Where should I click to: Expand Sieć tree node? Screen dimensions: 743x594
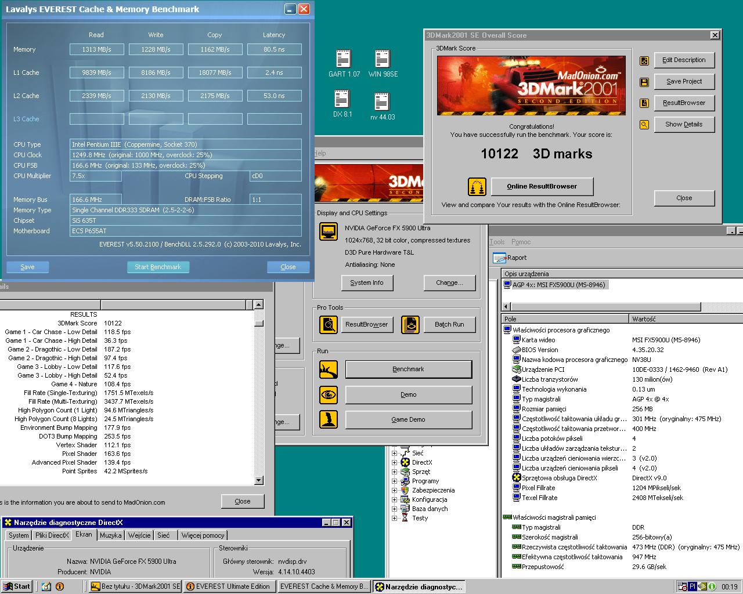394,453
